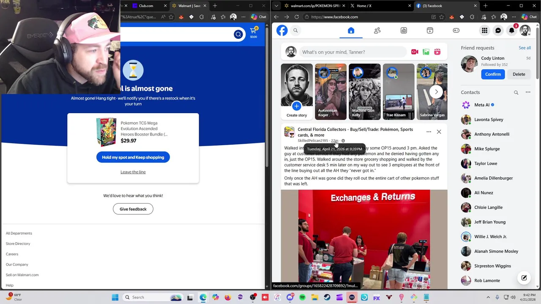Open Machine Gun Kelly story
Screen dimensions: 541x304
pos(364,92)
